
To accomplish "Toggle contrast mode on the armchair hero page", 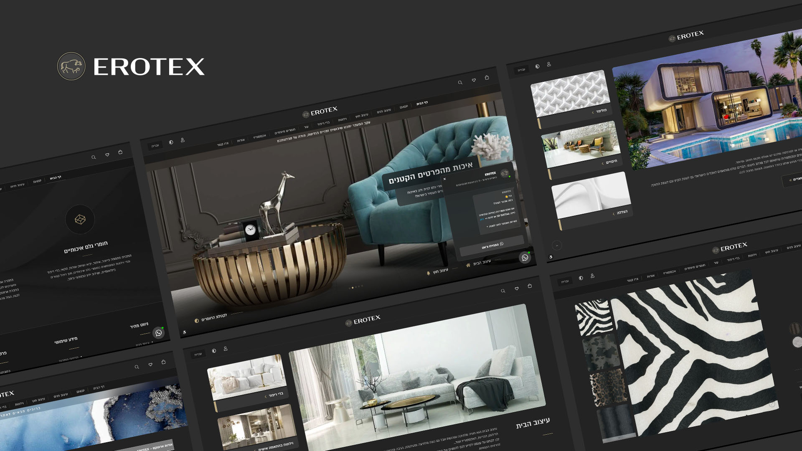I will point(171,142).
